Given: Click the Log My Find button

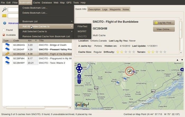Looking at the screenshot, I should pos(164,23).
